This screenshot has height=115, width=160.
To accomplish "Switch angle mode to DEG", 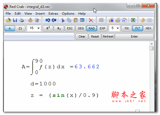I will tap(81, 28).
